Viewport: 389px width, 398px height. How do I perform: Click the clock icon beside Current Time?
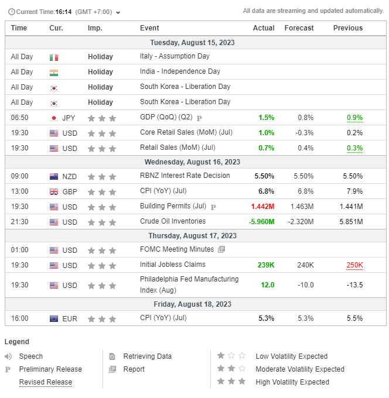point(12,12)
